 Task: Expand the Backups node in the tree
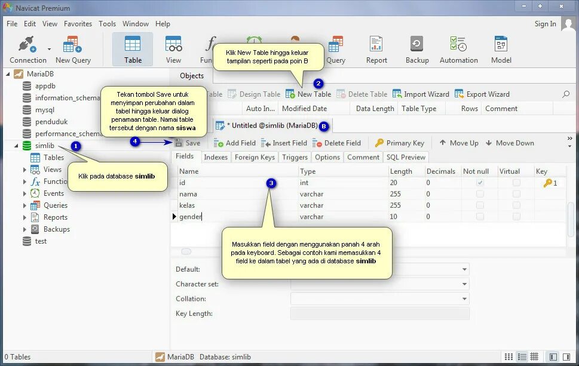[24, 229]
